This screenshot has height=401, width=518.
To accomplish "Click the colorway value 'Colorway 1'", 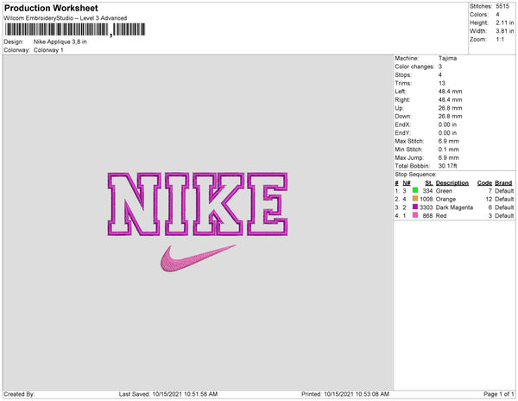I will coord(48,50).
